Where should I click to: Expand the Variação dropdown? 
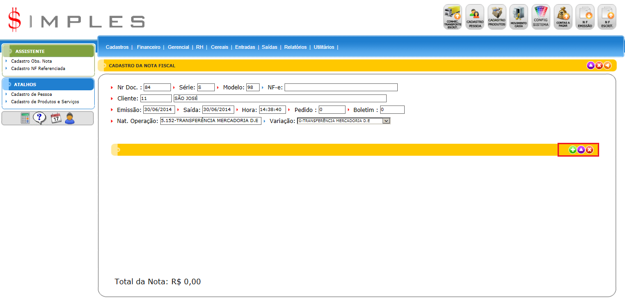tap(386, 121)
